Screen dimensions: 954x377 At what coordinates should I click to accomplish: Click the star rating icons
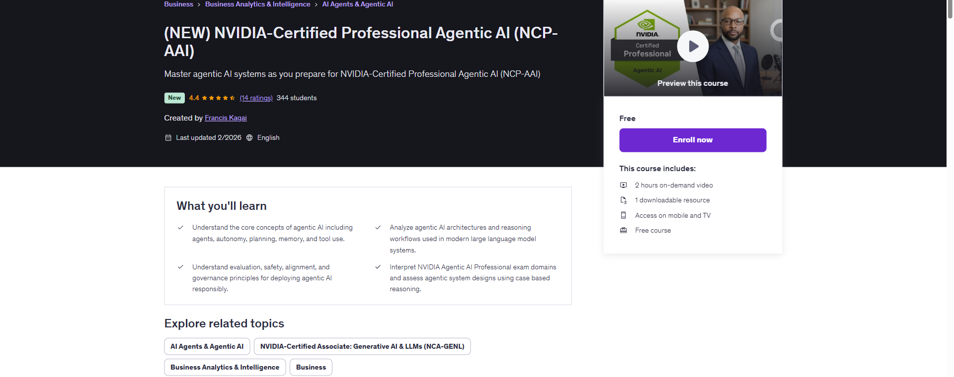click(218, 98)
